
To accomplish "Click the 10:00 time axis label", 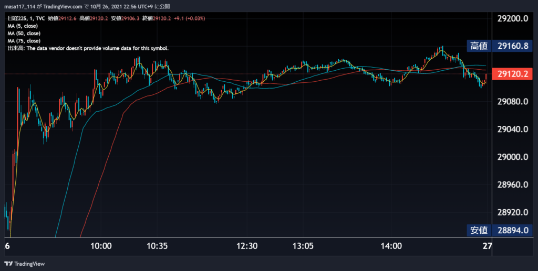I will pos(101,246).
